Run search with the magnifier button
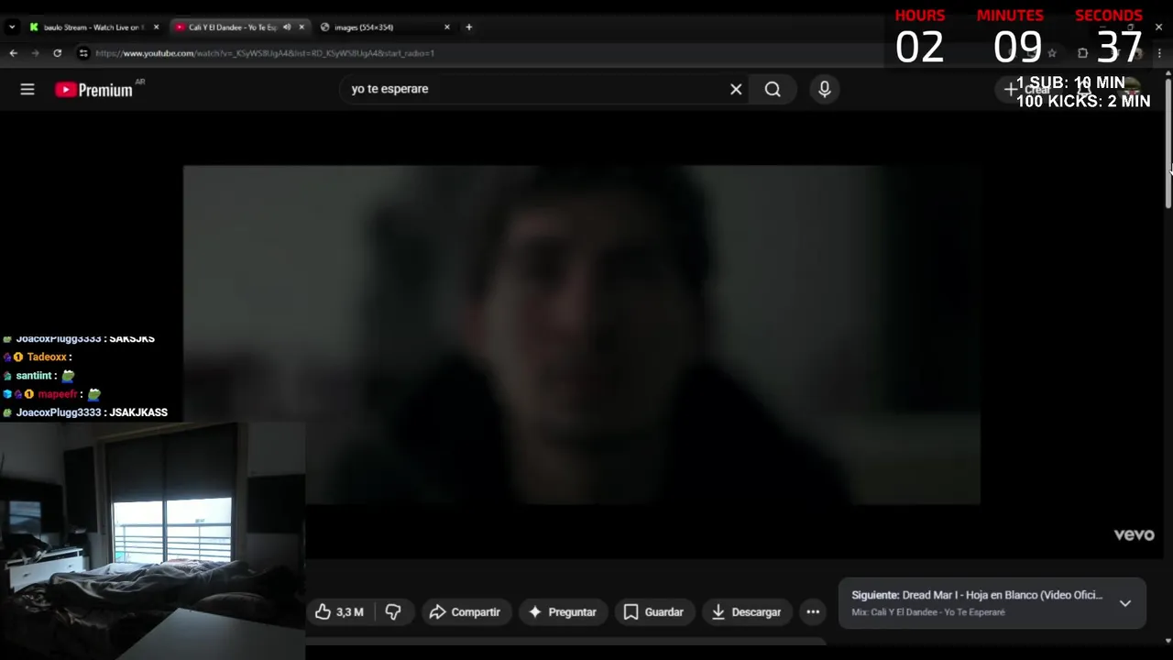The width and height of the screenshot is (1173, 660). click(x=773, y=89)
